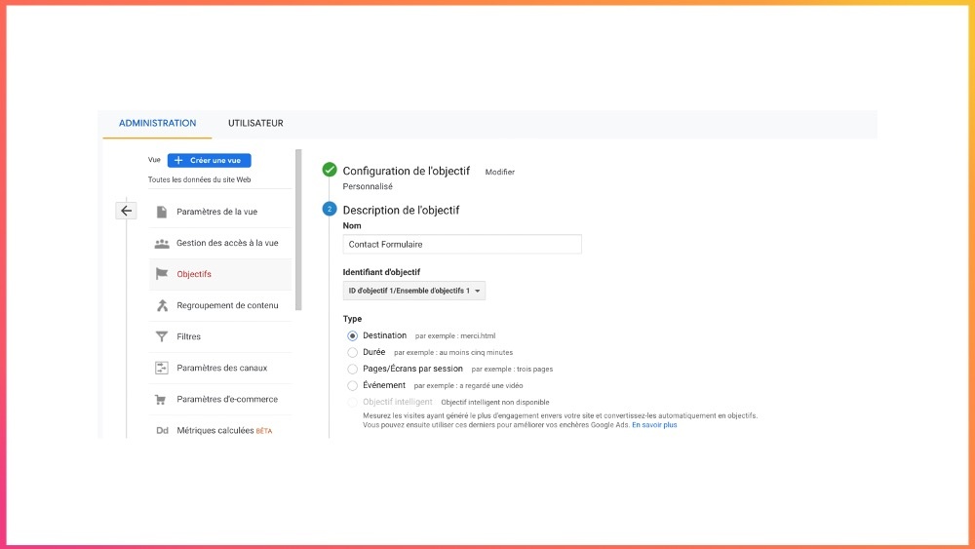Screen dimensions: 975x549
Task: Click the shopping cart e-commerce icon
Action: tap(161, 400)
